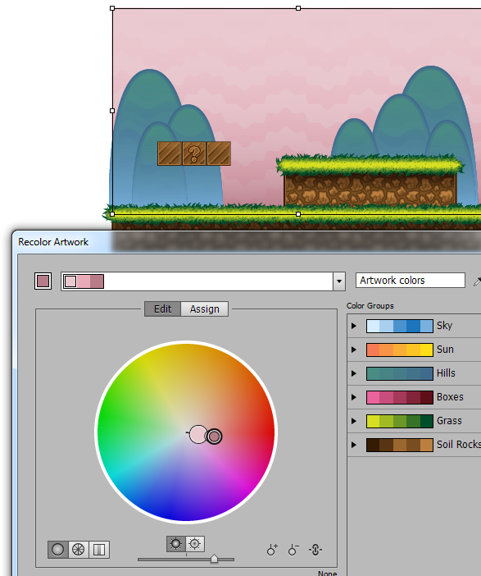
Task: Select the Hills color group swatches
Action: [400, 373]
